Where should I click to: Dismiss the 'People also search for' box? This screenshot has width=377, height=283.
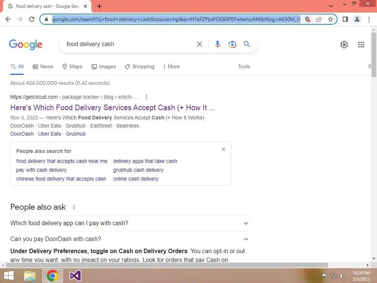[x=223, y=150]
